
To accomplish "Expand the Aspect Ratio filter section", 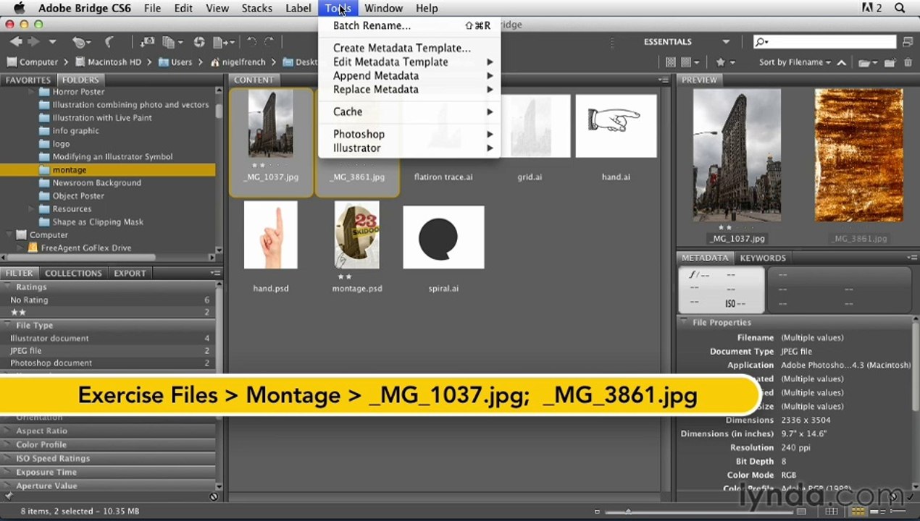I will pos(109,431).
